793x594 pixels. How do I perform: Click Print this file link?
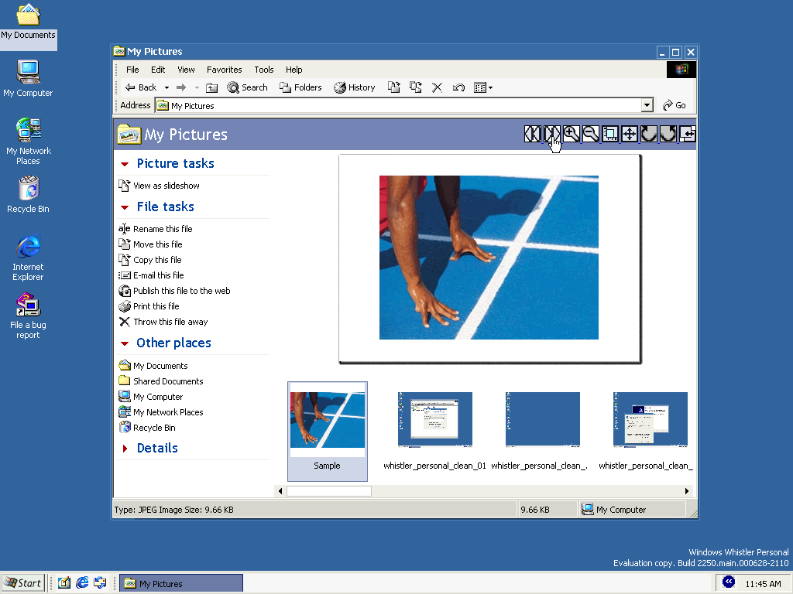(156, 306)
